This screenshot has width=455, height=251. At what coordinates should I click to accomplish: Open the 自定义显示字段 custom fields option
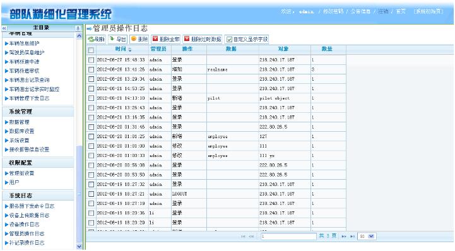[247, 39]
